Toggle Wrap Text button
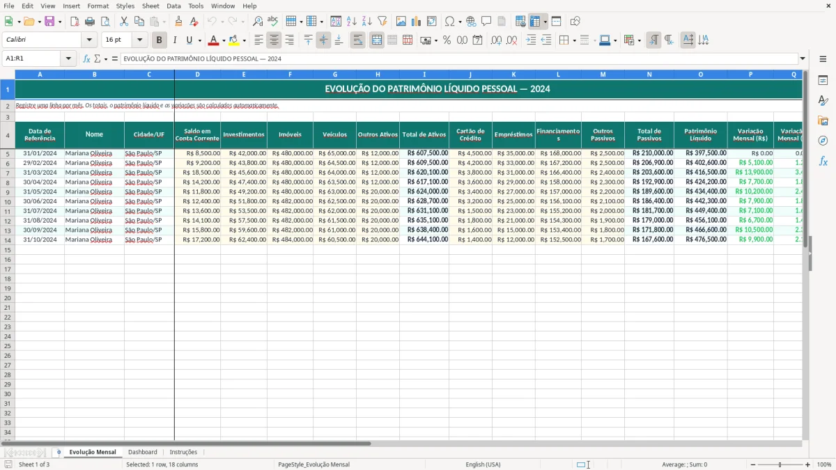836x470 pixels. (357, 40)
